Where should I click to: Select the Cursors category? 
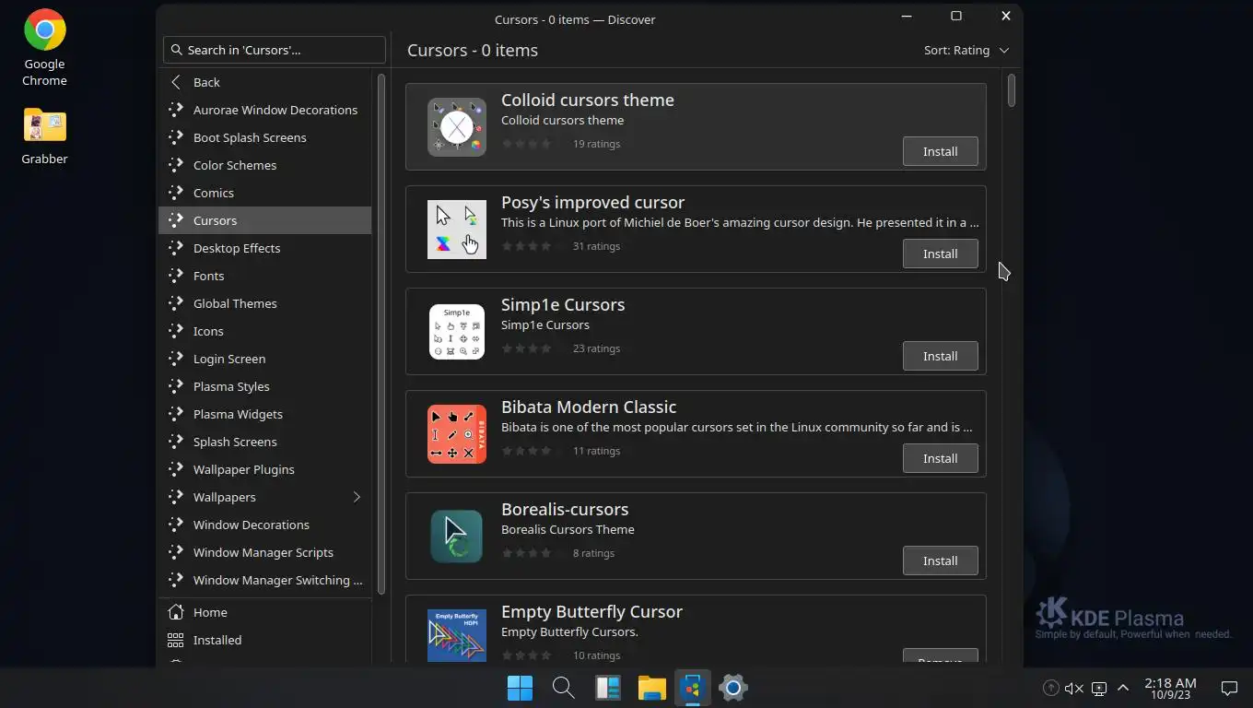click(265, 220)
